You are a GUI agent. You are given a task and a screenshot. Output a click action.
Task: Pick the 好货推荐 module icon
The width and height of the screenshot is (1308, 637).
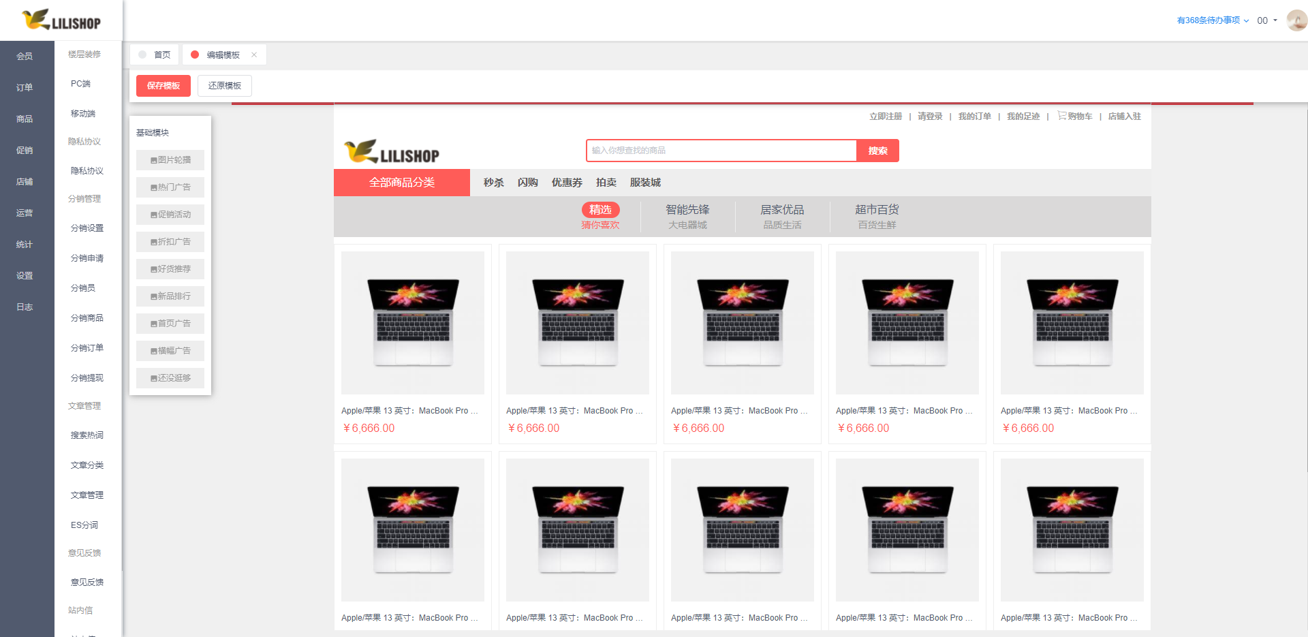(154, 269)
